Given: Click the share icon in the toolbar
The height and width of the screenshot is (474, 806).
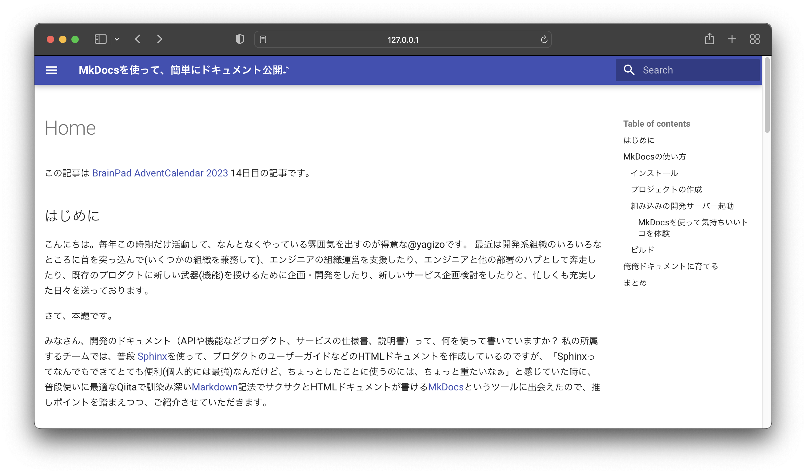Looking at the screenshot, I should [710, 39].
